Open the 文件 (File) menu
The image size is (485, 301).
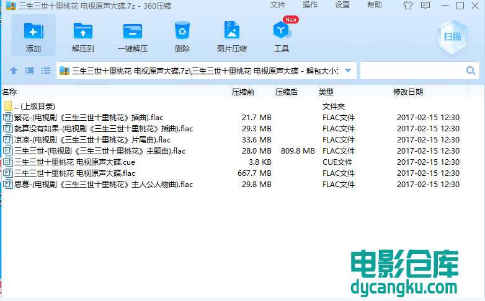(x=278, y=5)
